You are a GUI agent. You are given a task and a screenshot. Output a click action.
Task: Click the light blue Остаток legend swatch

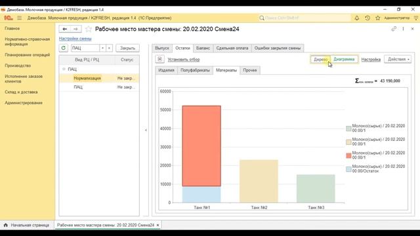pyautogui.click(x=348, y=169)
